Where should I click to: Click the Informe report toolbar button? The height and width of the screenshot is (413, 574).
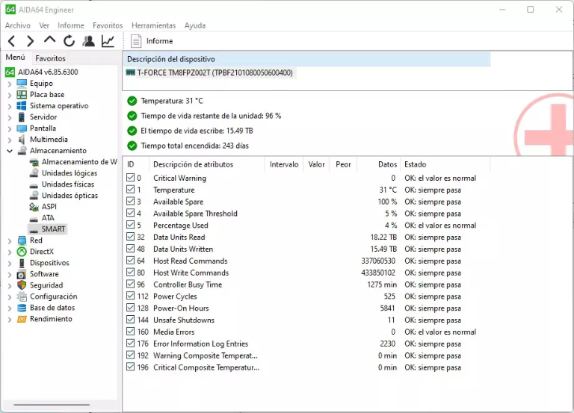tap(152, 41)
